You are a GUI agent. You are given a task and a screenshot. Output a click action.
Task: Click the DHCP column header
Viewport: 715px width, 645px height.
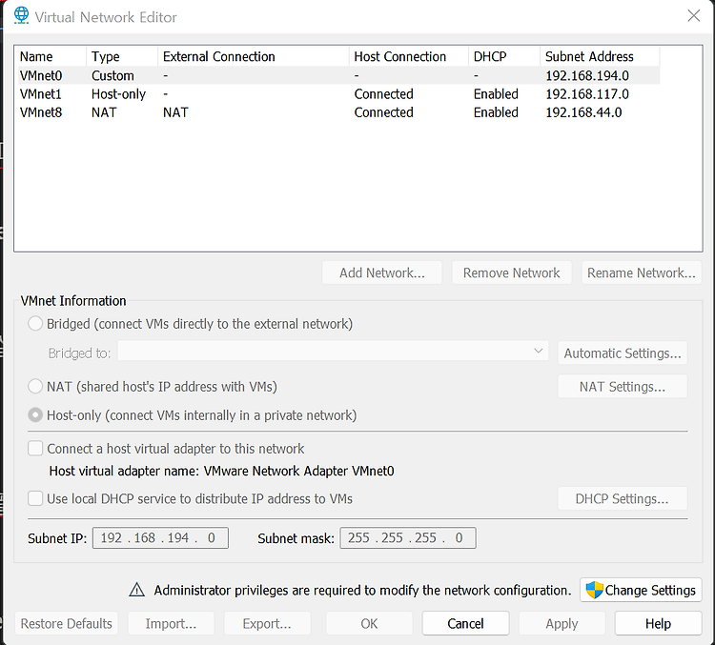pyautogui.click(x=504, y=56)
